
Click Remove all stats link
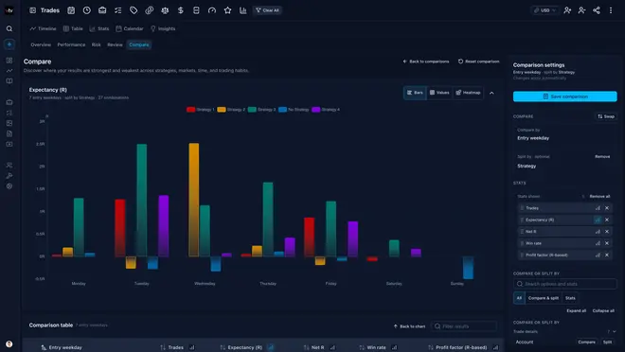[599, 196]
